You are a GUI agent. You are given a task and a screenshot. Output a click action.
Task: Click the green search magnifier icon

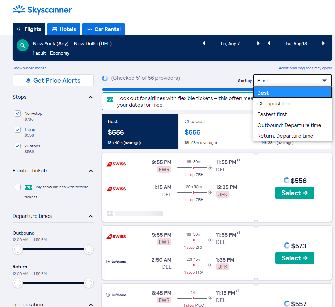(23, 45)
